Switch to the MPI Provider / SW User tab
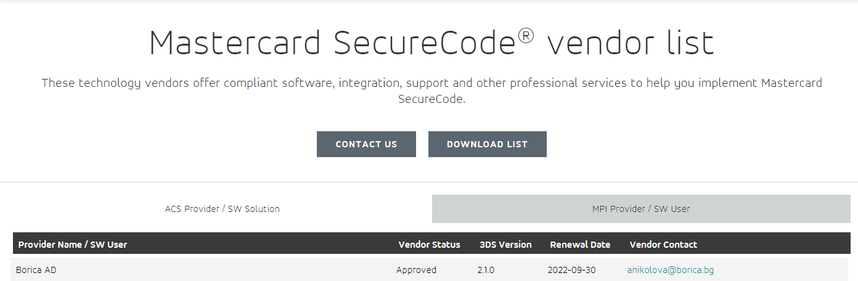This screenshot has width=858, height=281. pos(641,209)
